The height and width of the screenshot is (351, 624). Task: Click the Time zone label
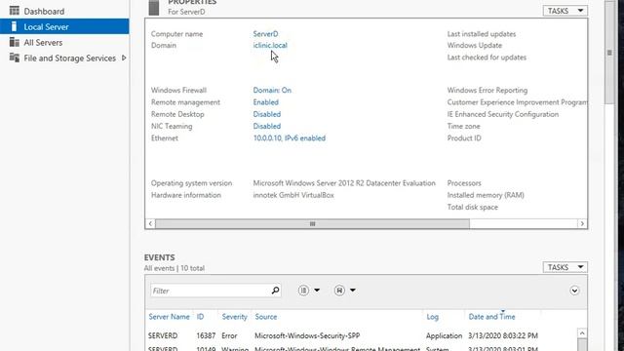tap(464, 126)
